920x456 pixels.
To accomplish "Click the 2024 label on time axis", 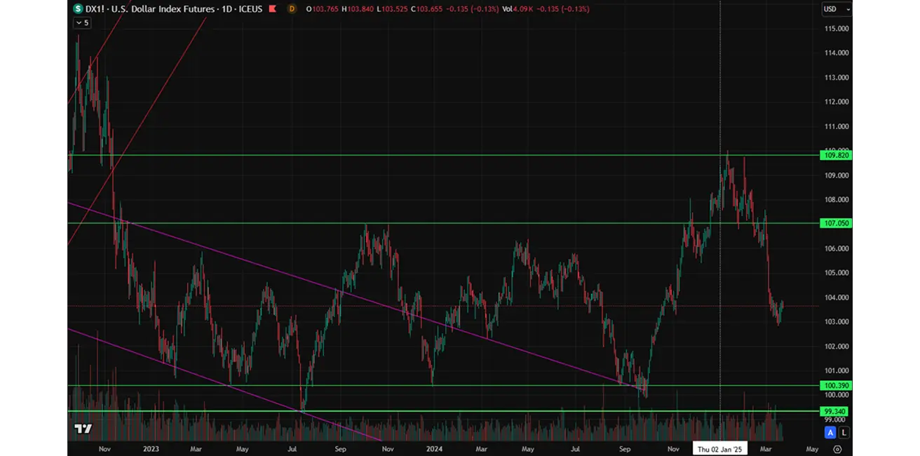I will [434, 448].
